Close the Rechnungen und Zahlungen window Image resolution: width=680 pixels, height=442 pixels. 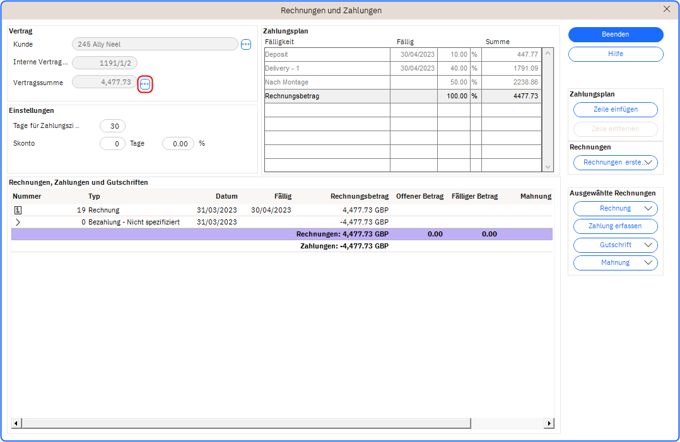point(667,9)
